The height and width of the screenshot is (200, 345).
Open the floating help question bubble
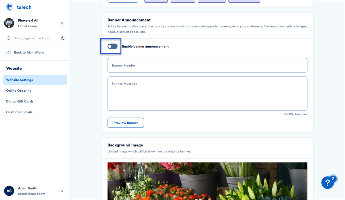pos(328,182)
